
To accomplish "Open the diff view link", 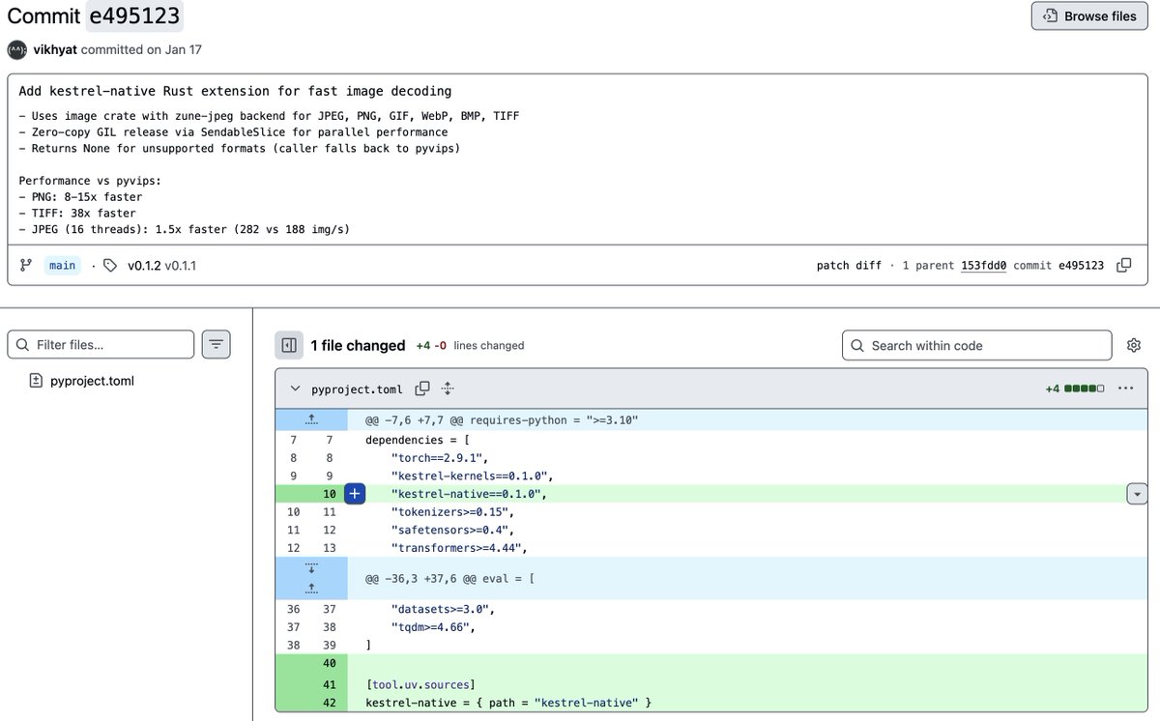I will click(x=868, y=265).
